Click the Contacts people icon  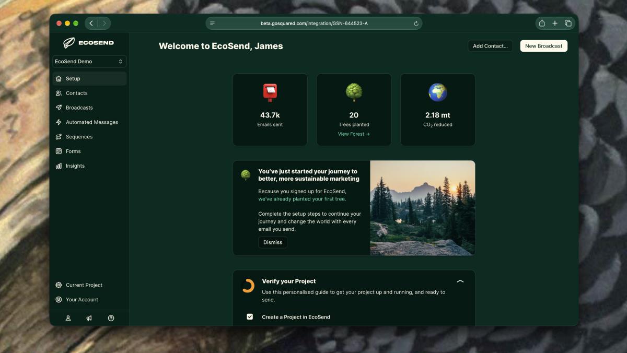(x=59, y=93)
